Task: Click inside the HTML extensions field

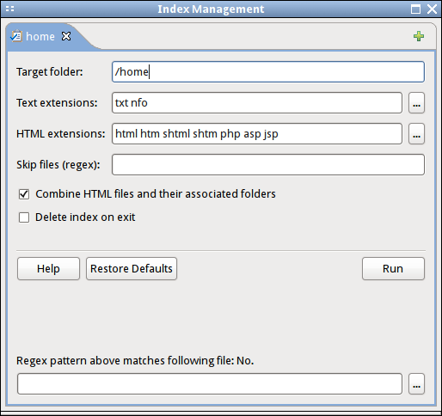Action: (x=257, y=134)
